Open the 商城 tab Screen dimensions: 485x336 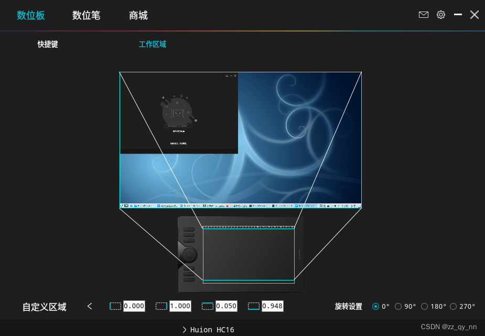click(x=138, y=15)
